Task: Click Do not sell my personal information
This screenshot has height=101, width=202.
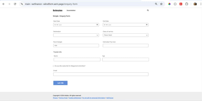Action: click(94, 98)
